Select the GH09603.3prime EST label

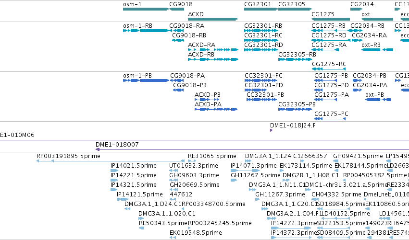pos(194,175)
